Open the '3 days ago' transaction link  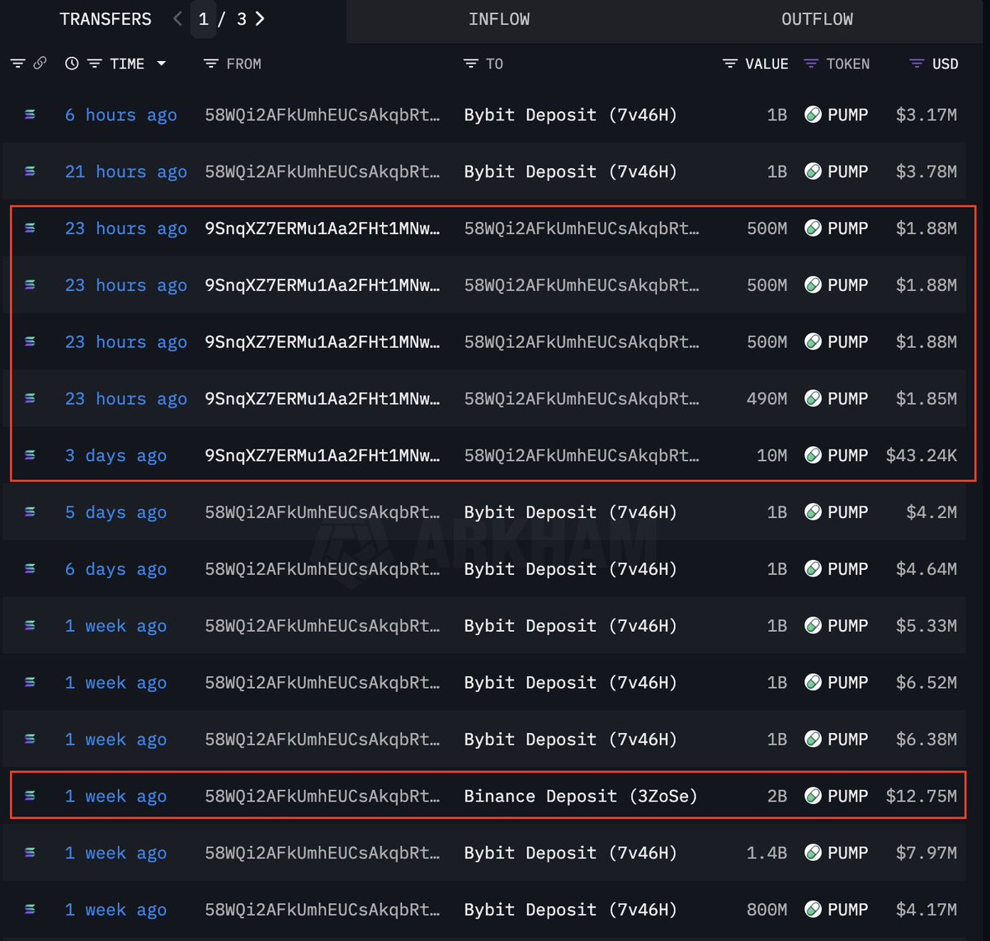pyautogui.click(x=115, y=455)
